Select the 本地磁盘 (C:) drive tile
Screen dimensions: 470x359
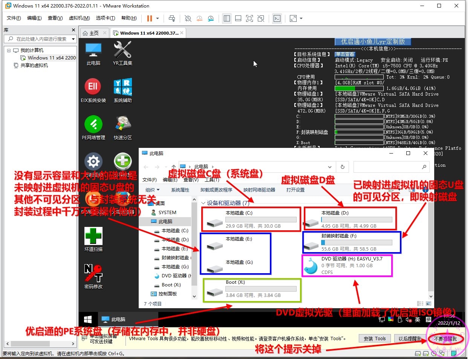(251, 219)
